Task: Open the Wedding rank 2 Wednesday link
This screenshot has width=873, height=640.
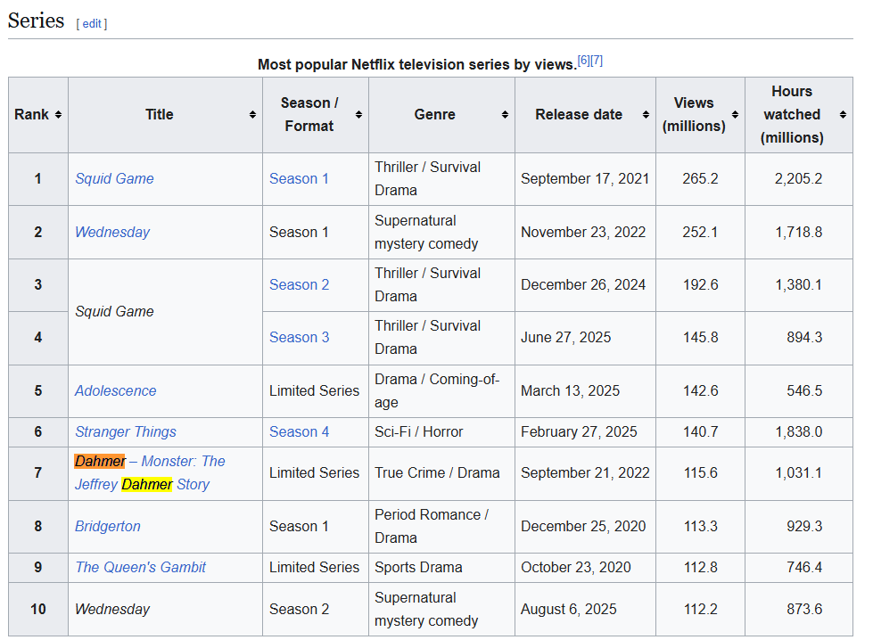Action: point(112,232)
